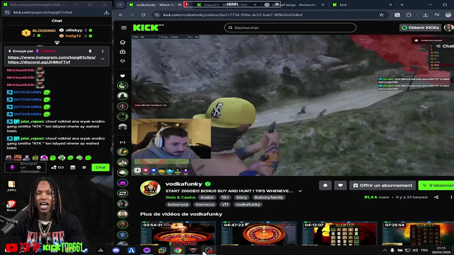Open pinned message three-dot options
Image resolution: width=454 pixels, height=255 pixels.
tap(103, 51)
